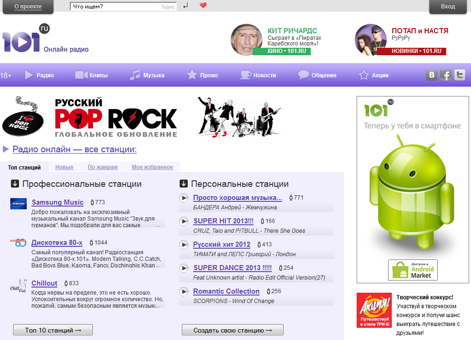Play the SUPER DANCE 2013 station
Screen dimensions: 471x340
(184, 268)
